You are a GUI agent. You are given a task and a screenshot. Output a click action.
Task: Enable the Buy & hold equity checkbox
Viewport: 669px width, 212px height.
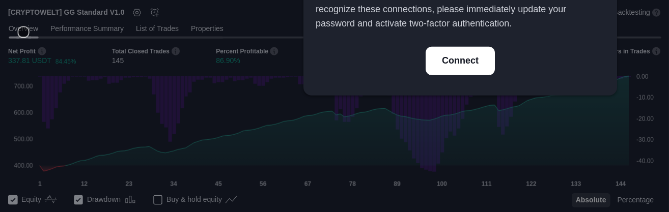[158, 200]
